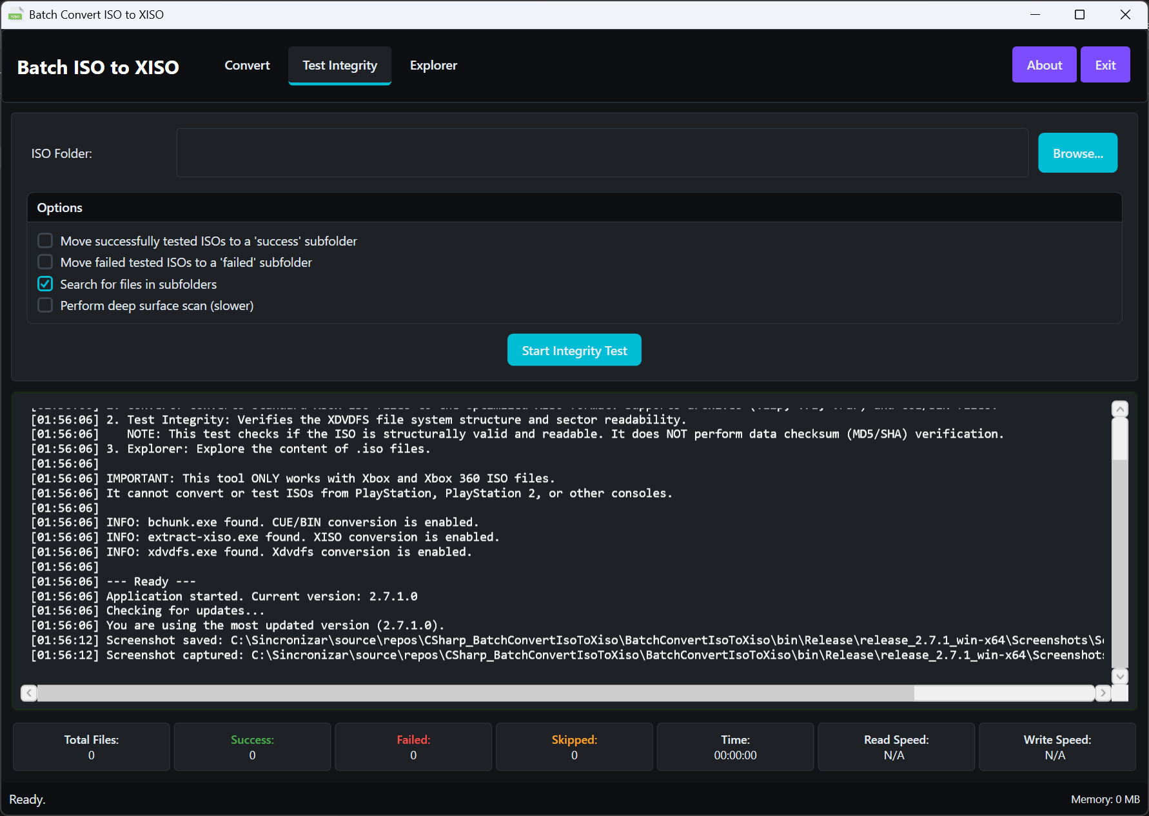1149x816 pixels.
Task: Browse for an ISO folder
Action: click(1077, 153)
